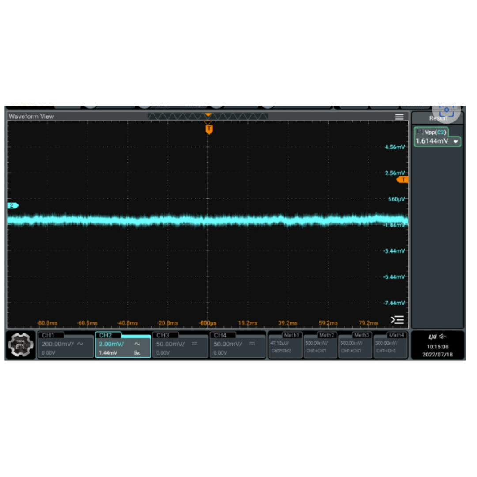Image resolution: width=477 pixels, height=477 pixels.
Task: Click the orange trigger position T marker
Action: pos(209,129)
